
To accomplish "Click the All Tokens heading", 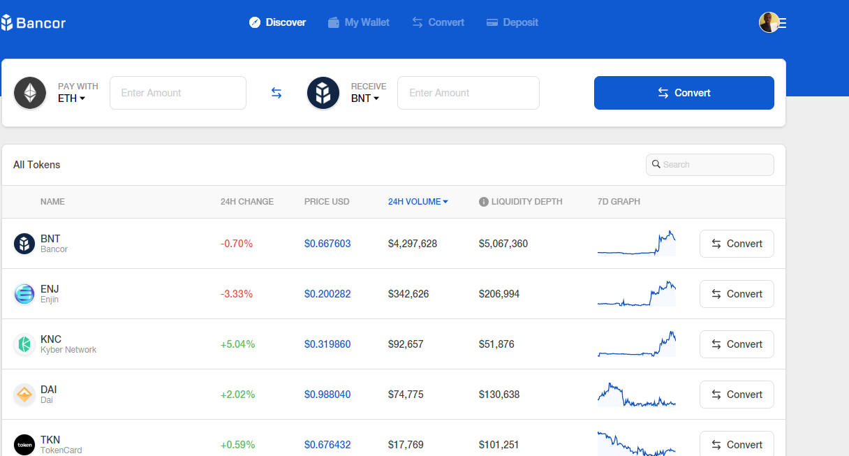I will click(x=37, y=165).
